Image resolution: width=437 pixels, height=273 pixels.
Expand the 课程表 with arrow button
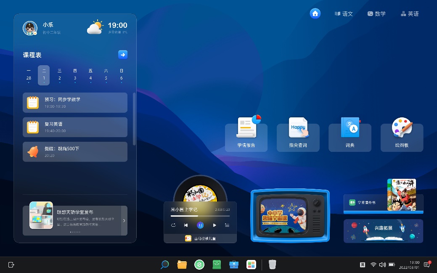(122, 55)
